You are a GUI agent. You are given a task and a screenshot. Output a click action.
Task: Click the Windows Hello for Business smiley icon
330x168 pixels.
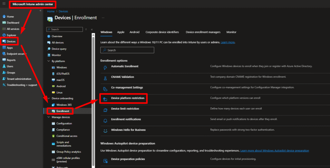pos(105,131)
